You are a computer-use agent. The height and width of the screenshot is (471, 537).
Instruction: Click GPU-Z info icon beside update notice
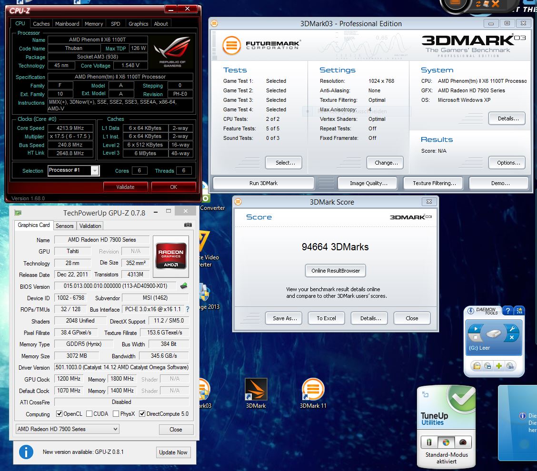26,452
